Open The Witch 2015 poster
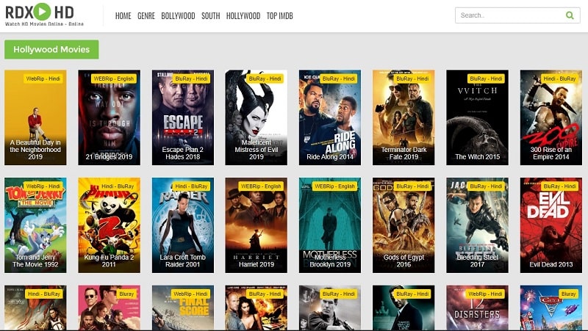Image resolution: width=588 pixels, height=331 pixels. click(x=477, y=117)
